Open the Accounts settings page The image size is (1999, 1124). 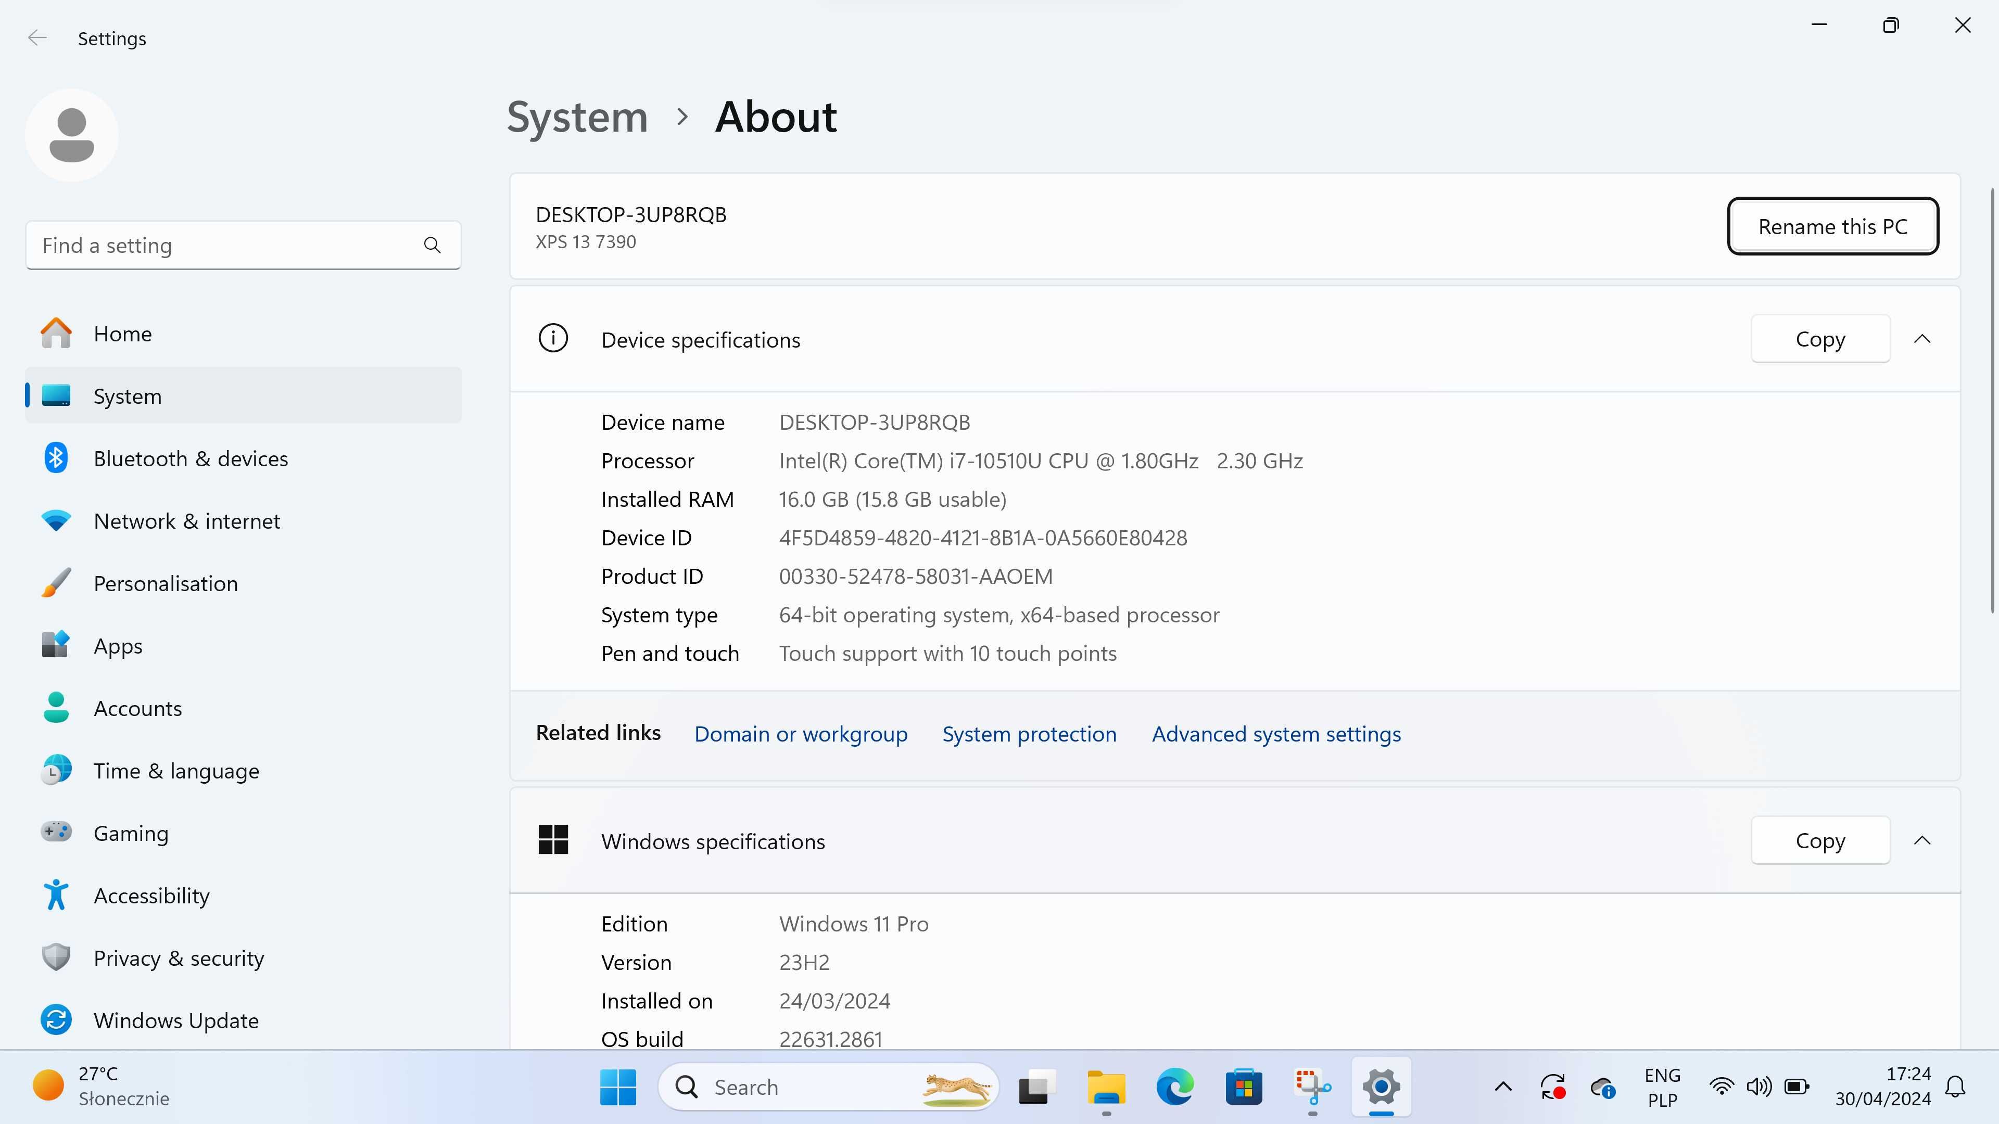244,708
